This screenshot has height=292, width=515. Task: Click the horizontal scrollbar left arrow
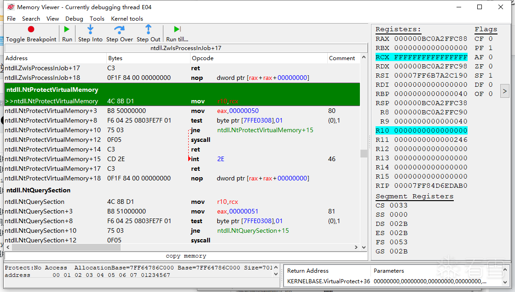click(8, 247)
